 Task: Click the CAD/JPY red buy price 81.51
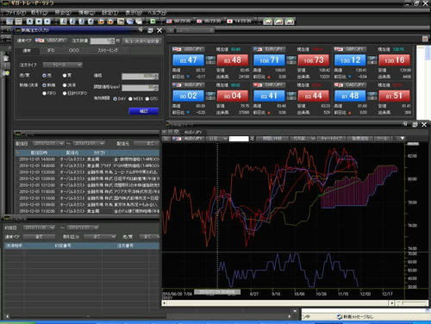click(x=394, y=96)
